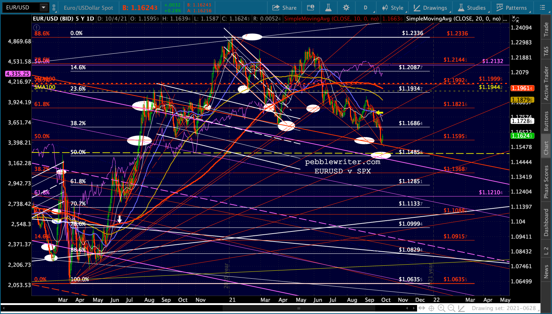This screenshot has height=314, width=552.
Task: Open chart settings gear icon
Action: pyautogui.click(x=346, y=8)
